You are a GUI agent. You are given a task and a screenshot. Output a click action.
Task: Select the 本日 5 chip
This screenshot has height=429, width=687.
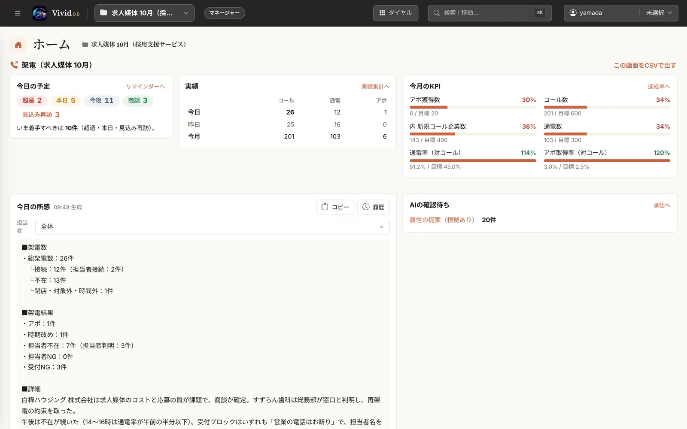66,100
